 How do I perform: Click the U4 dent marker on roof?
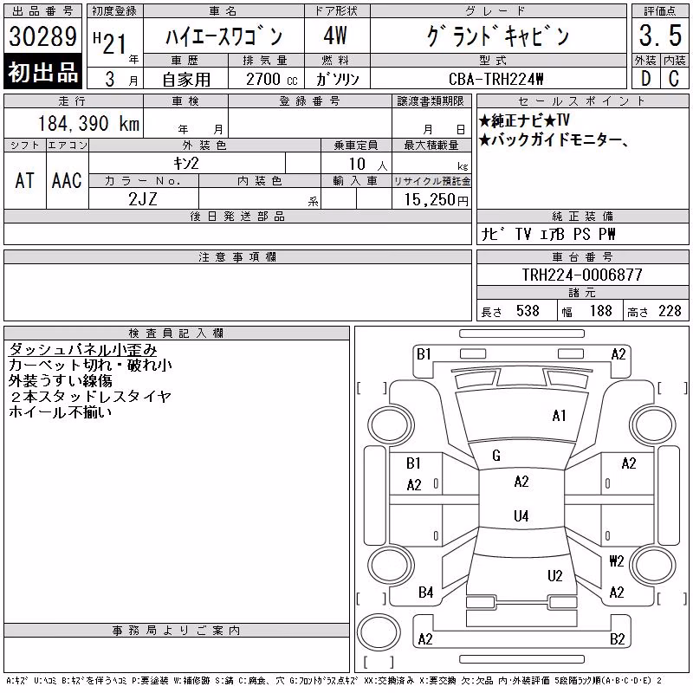click(521, 515)
